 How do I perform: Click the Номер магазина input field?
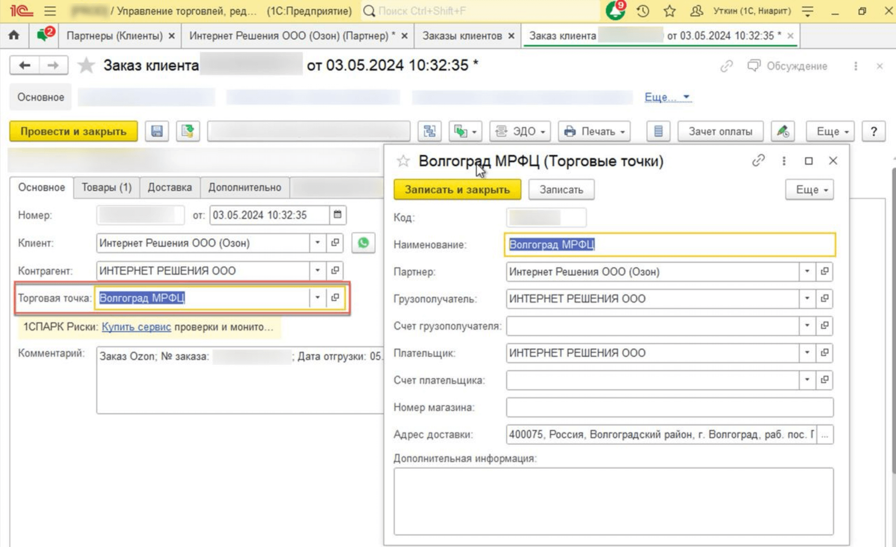click(x=669, y=407)
